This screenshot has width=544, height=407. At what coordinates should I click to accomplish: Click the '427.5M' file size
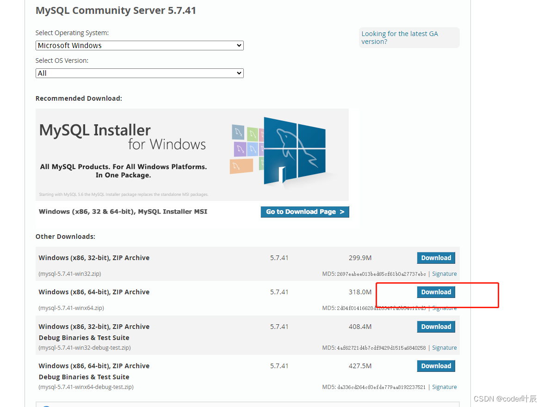tap(360, 366)
